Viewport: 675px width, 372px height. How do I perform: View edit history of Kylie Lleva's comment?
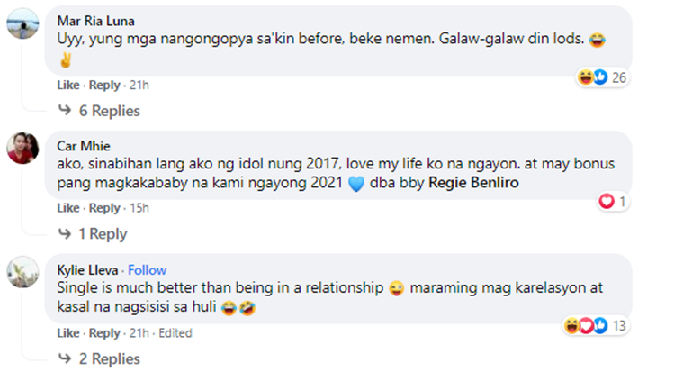tap(174, 332)
